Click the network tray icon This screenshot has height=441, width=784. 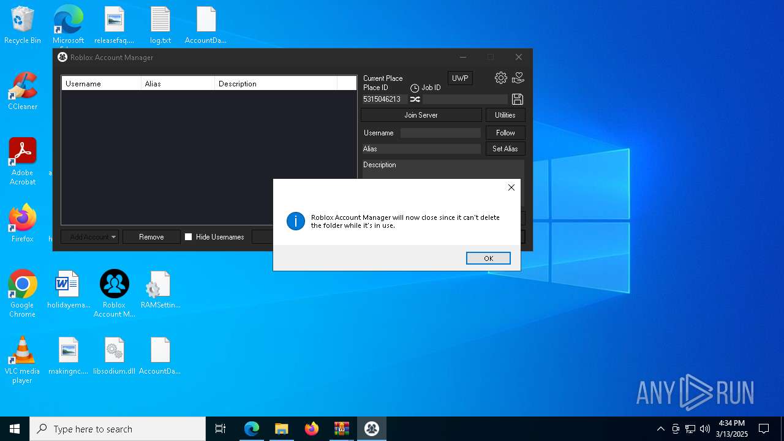(x=690, y=429)
